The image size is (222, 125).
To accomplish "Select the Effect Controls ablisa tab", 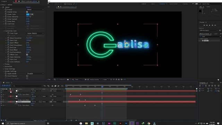I will click(x=29, y=1).
